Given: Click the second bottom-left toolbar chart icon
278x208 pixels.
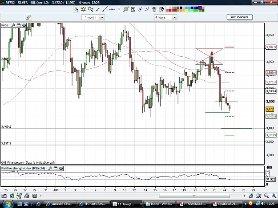Looking at the screenshot, I should [12, 196].
